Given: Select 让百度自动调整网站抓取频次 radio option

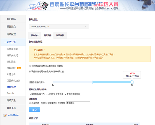Looking at the screenshot, I should [x=30, y=66].
